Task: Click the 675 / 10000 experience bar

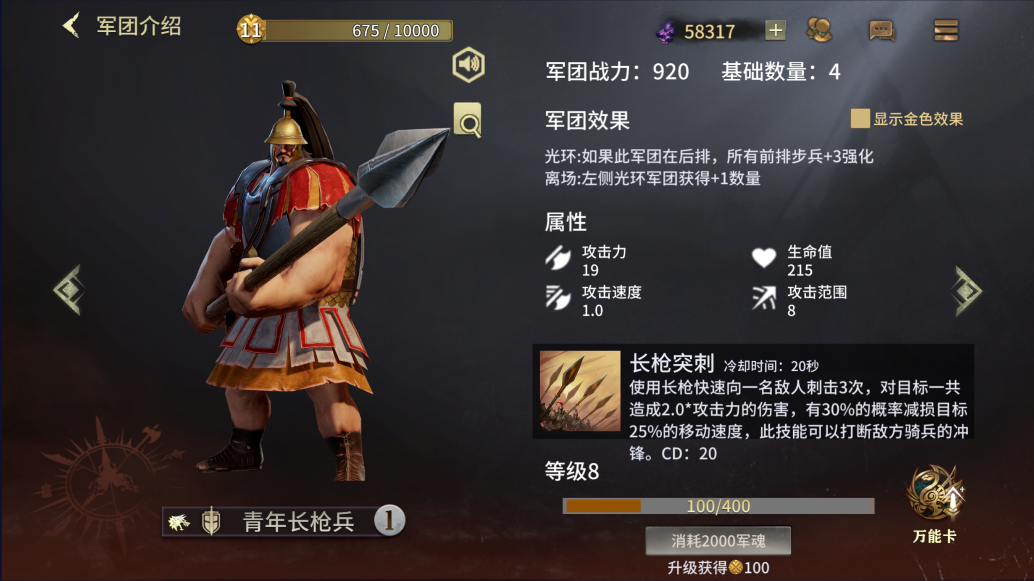Action: tap(358, 31)
